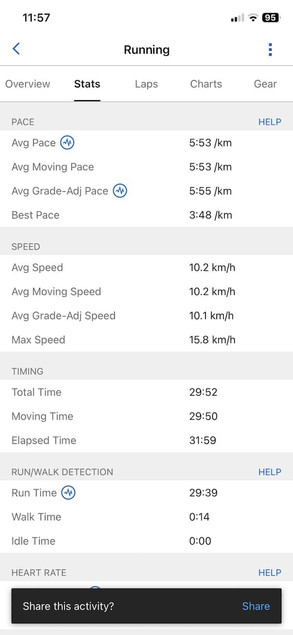The image size is (293, 635).
Task: Tap the insights icon beside Avg Pace
Action: coord(67,143)
